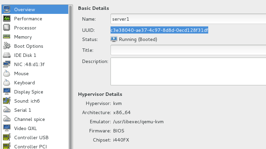The width and height of the screenshot is (266, 149).
Task: Click the Performance graph icon
Action: tap(7, 19)
